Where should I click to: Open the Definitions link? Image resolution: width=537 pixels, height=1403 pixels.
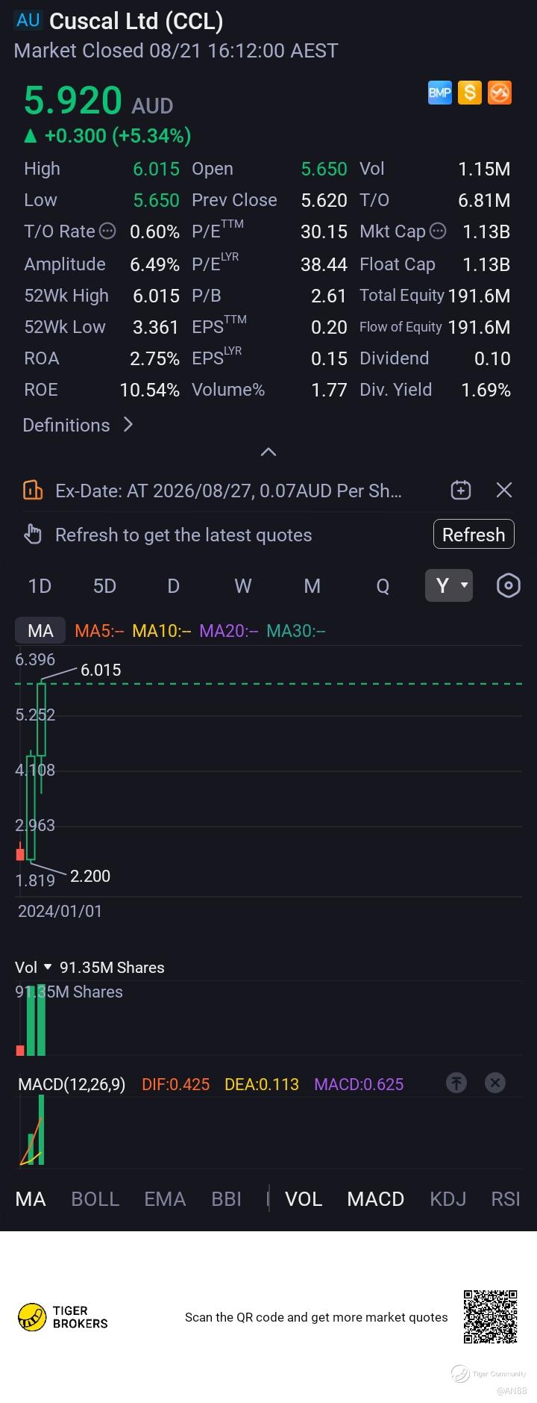[x=78, y=425]
